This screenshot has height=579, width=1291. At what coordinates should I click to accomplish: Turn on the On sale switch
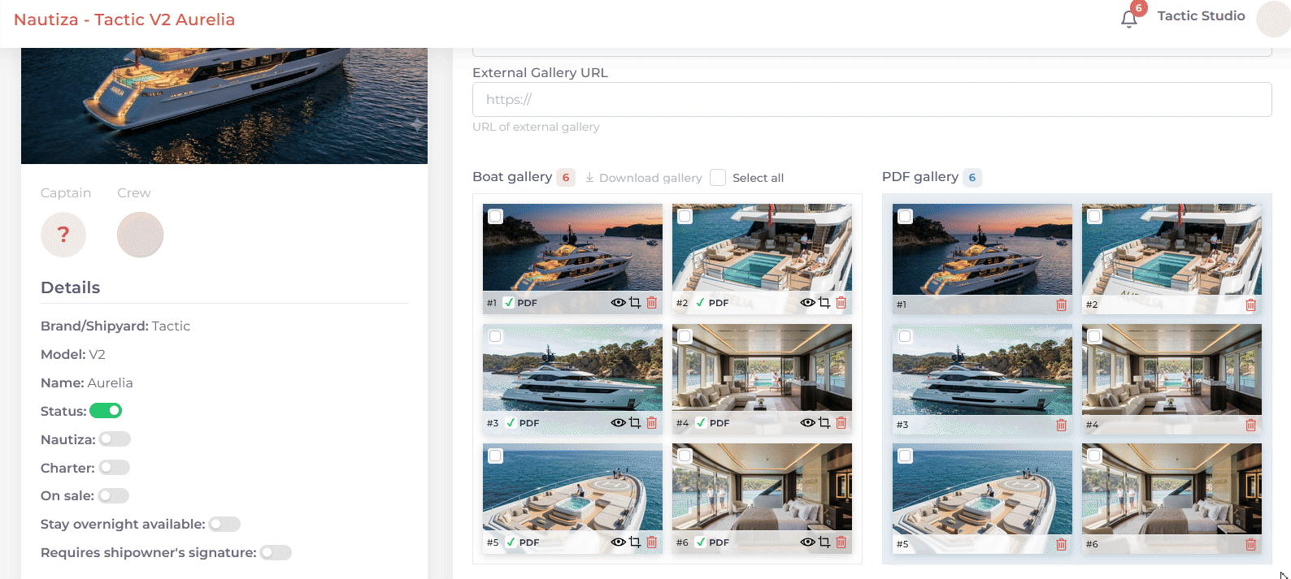tap(114, 495)
